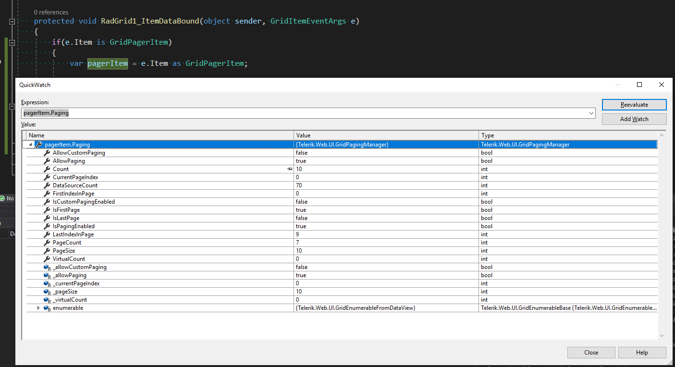Click the field icon beside _allowCustomPaging
This screenshot has width=675, height=367.
[47, 267]
